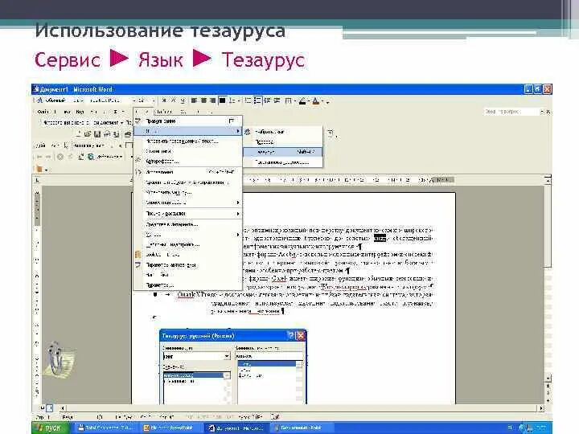Click horizontal scrollbar right arrow
This screenshot has width=579, height=434.
(x=541, y=408)
